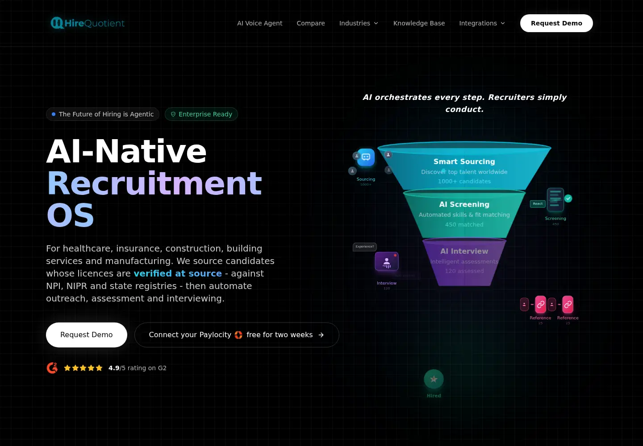Open the Knowledge Base link
Image resolution: width=643 pixels, height=446 pixels.
419,23
